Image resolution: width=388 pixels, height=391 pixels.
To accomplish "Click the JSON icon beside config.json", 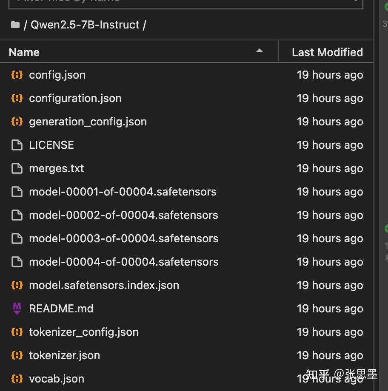I will (x=17, y=75).
